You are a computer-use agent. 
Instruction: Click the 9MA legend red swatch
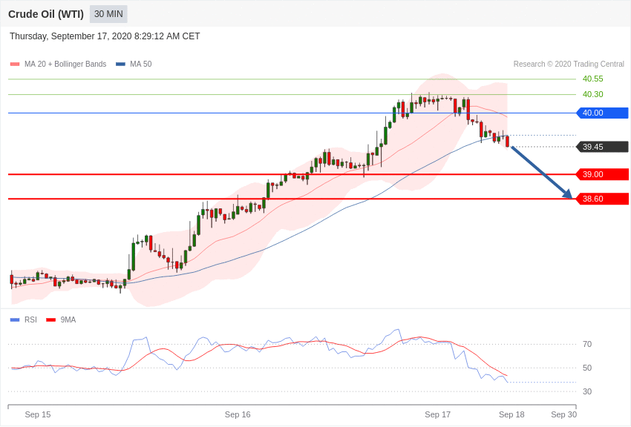[x=50, y=320]
